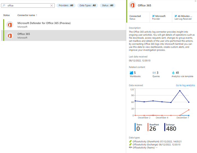This screenshot has width=197, height=153.
Task: Click the search input field
Action: [x=28, y=5]
